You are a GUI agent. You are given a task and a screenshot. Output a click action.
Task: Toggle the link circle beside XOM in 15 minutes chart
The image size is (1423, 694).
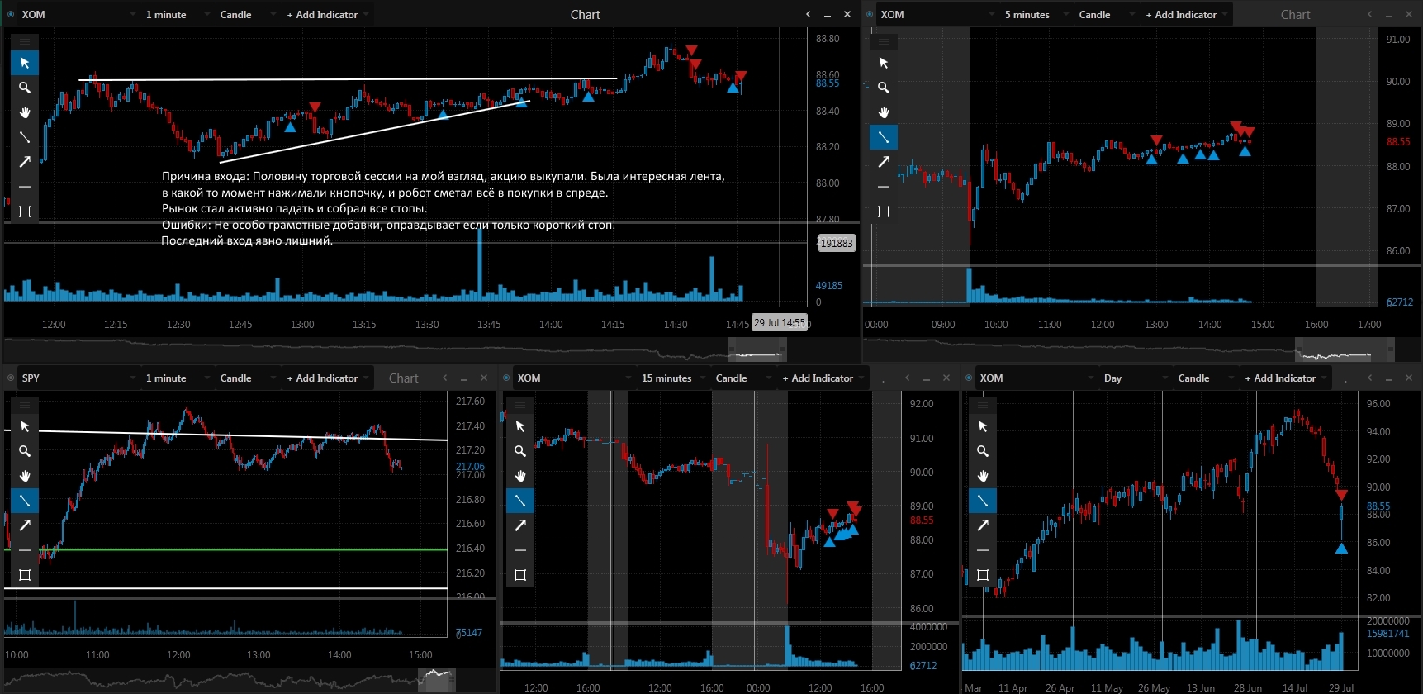click(506, 378)
